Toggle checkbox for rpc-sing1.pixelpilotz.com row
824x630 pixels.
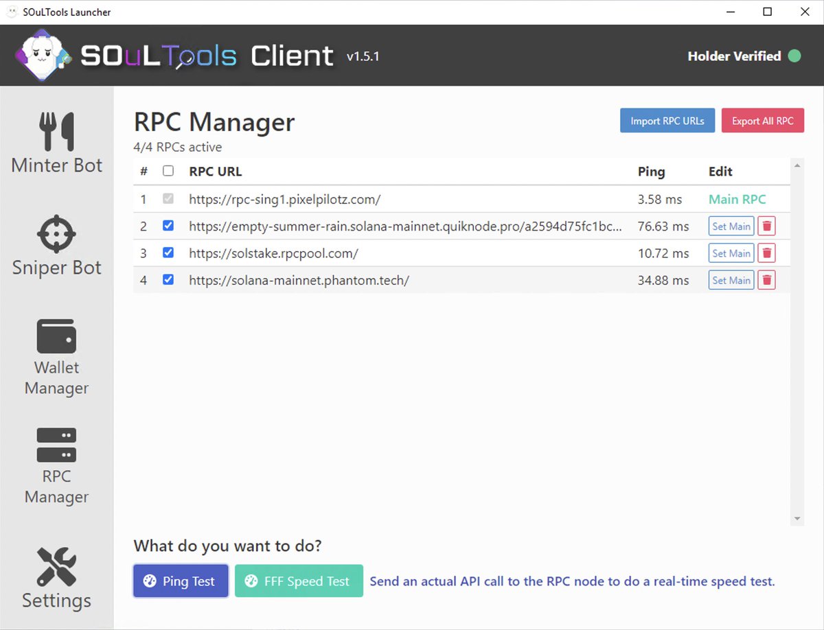(x=168, y=199)
